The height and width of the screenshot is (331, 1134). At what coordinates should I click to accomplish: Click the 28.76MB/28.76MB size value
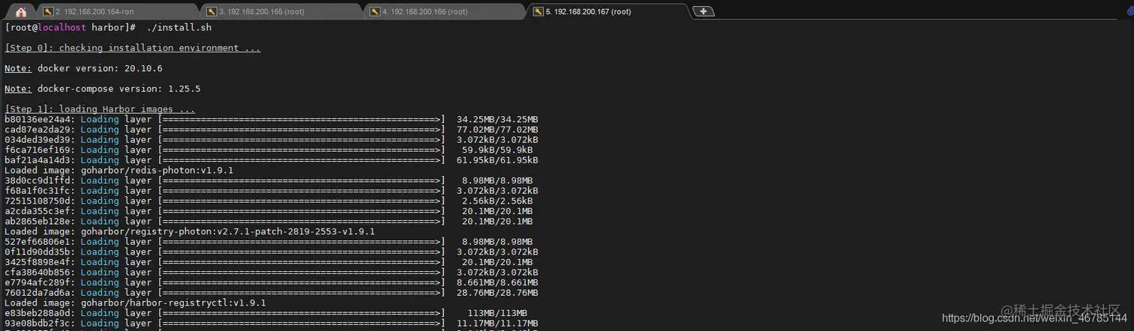click(497, 294)
